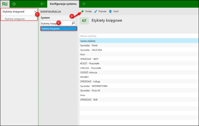Image resolution: width=199 pixels, height=126 pixels.
Task: Select the 'KOSZT - Pozostałe' row
Action: click(x=139, y=63)
